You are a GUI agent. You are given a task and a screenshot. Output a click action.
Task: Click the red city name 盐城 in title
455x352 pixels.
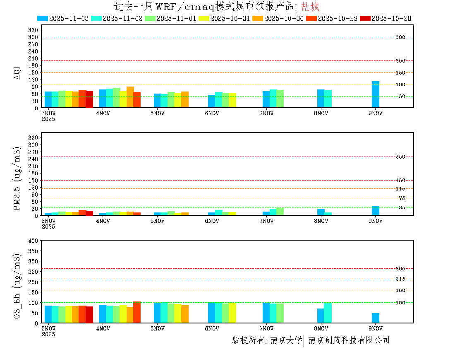(x=310, y=7)
